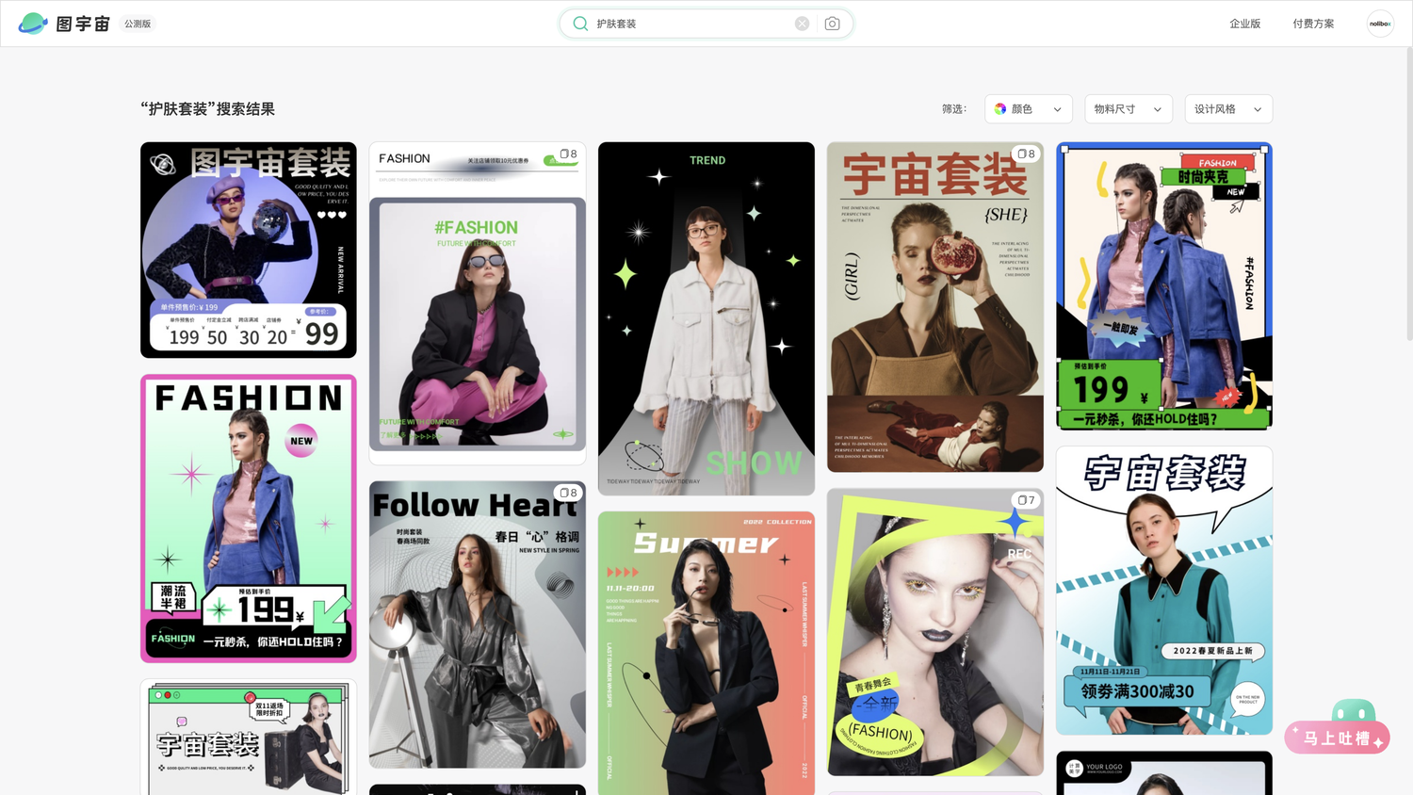Click the green mascot feedback icon
The height and width of the screenshot is (795, 1413).
[x=1354, y=711]
